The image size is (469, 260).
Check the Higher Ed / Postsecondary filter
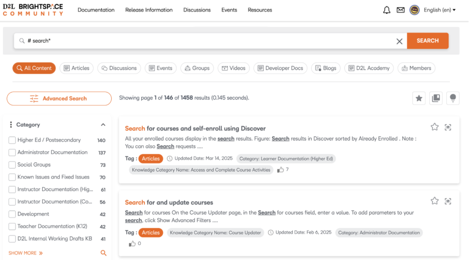(12, 140)
